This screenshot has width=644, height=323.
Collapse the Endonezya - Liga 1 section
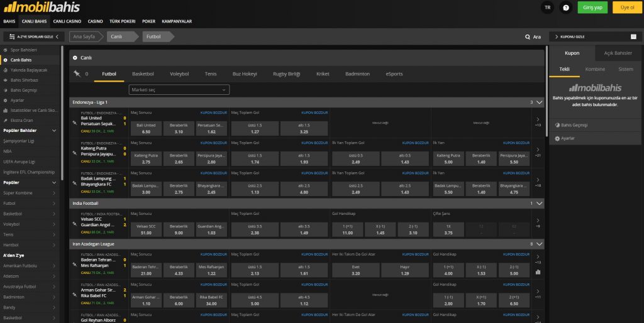[539, 102]
